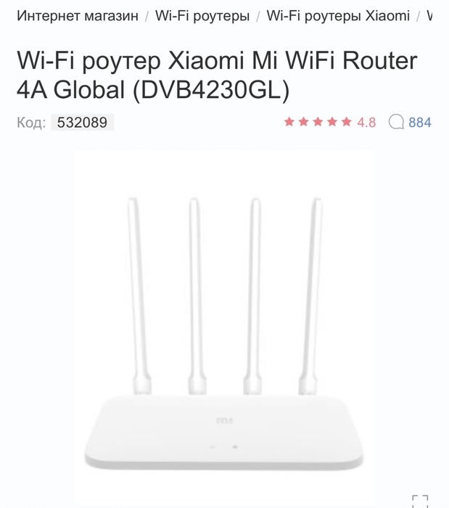Click the 4.8 rating score
This screenshot has height=508, width=449.
coord(366,123)
